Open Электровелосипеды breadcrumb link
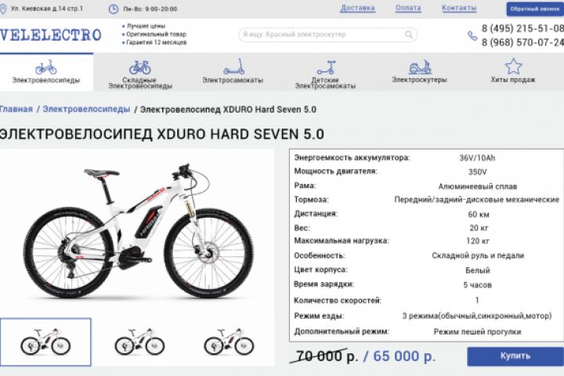564x376 pixels. pyautogui.click(x=86, y=109)
